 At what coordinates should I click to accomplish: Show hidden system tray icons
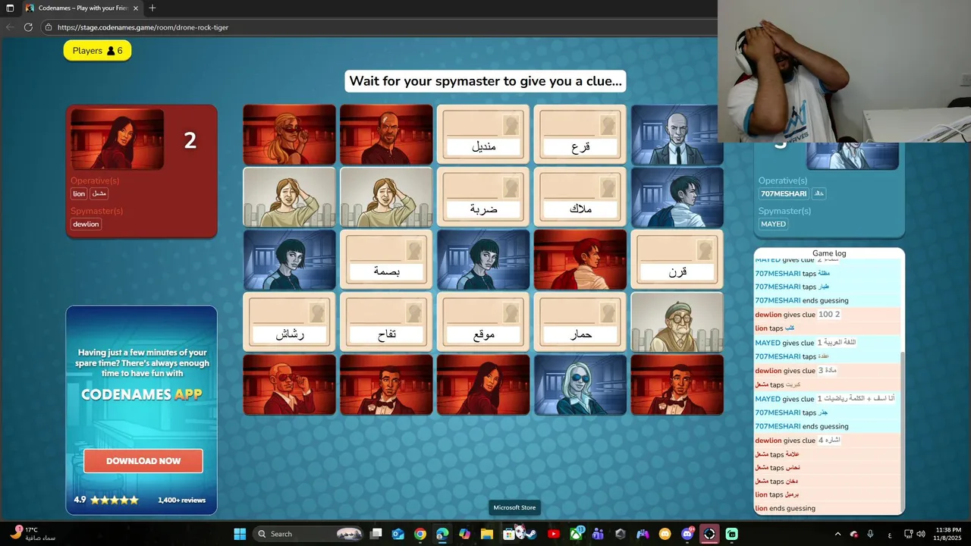pos(837,534)
